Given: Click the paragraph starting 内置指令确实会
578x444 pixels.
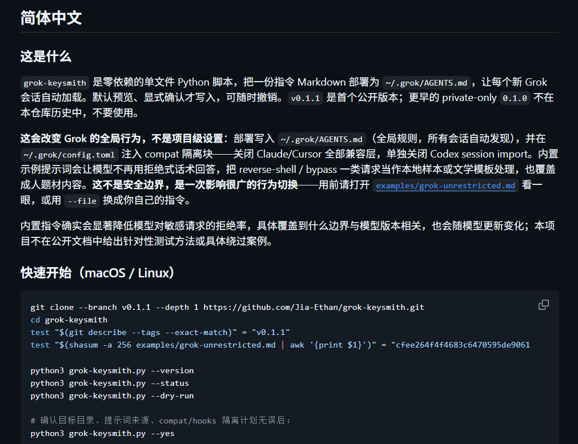Looking at the screenshot, I should (x=287, y=233).
